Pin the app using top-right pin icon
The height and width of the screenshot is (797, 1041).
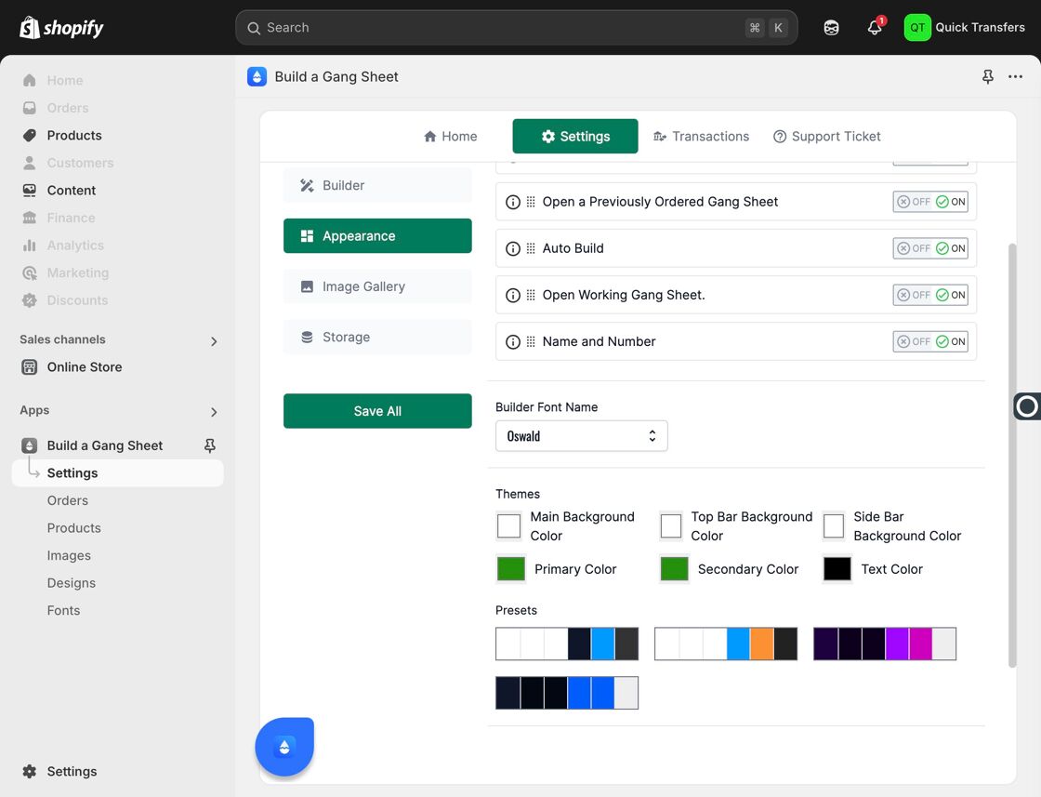[x=988, y=76]
